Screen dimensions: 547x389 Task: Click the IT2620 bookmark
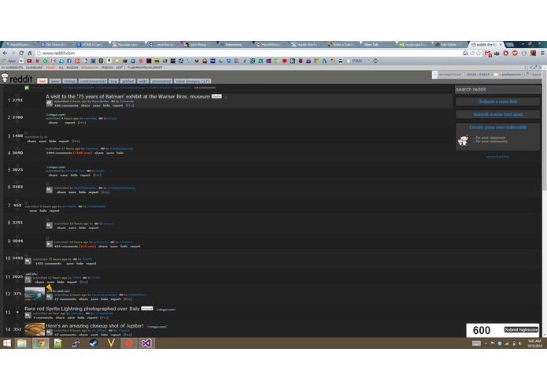click(x=354, y=61)
